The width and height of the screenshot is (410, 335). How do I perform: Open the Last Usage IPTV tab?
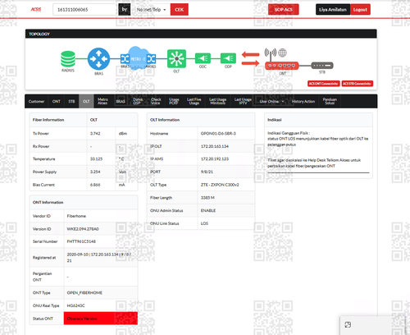tap(243, 101)
